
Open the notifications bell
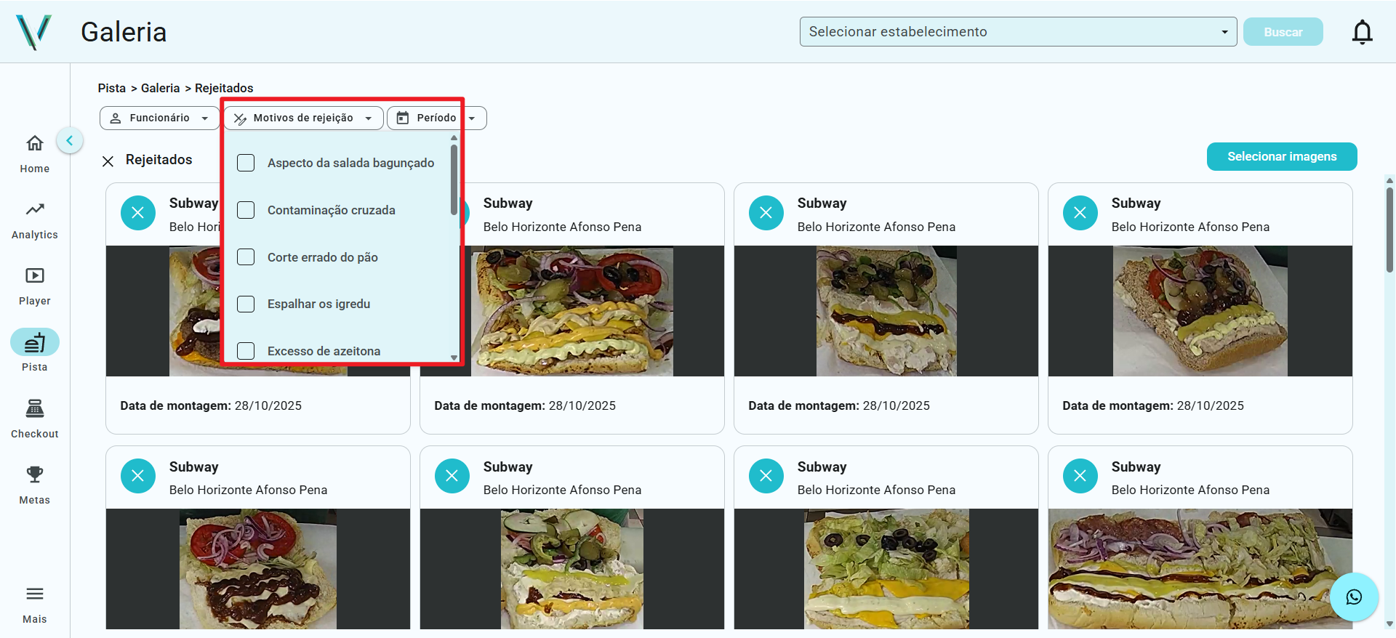point(1362,32)
